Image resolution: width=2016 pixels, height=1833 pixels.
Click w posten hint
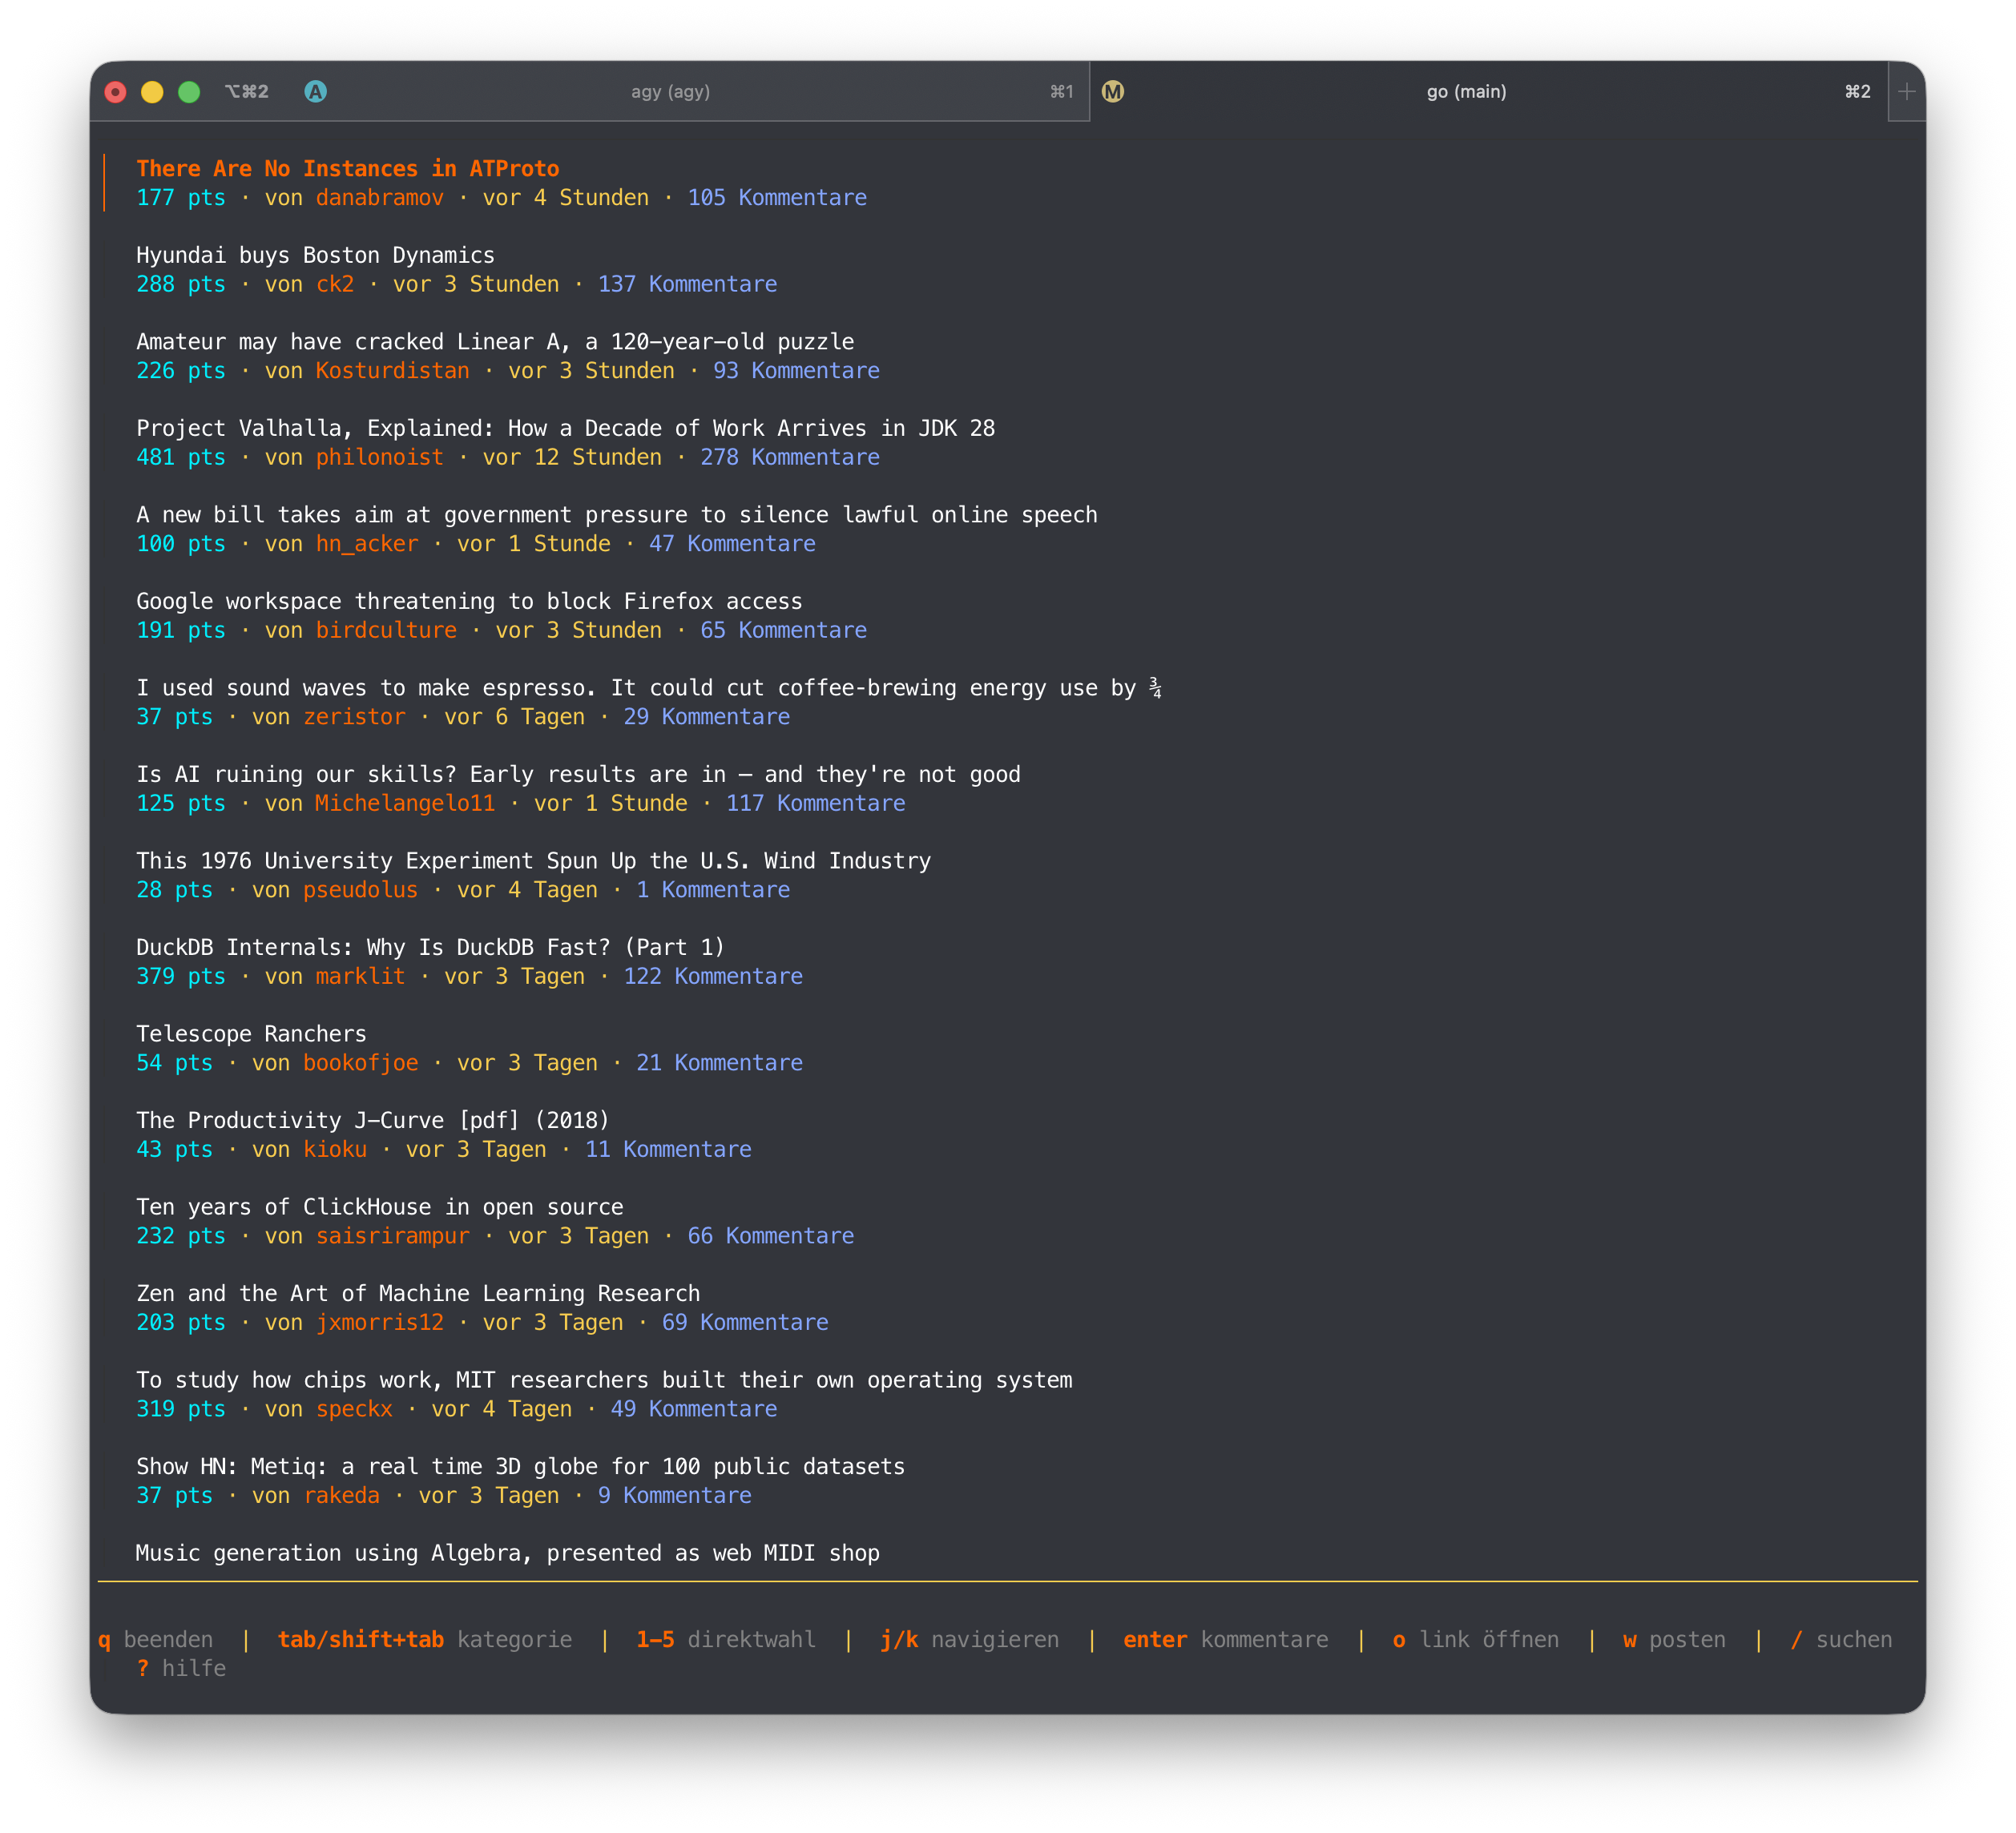1674,1639
